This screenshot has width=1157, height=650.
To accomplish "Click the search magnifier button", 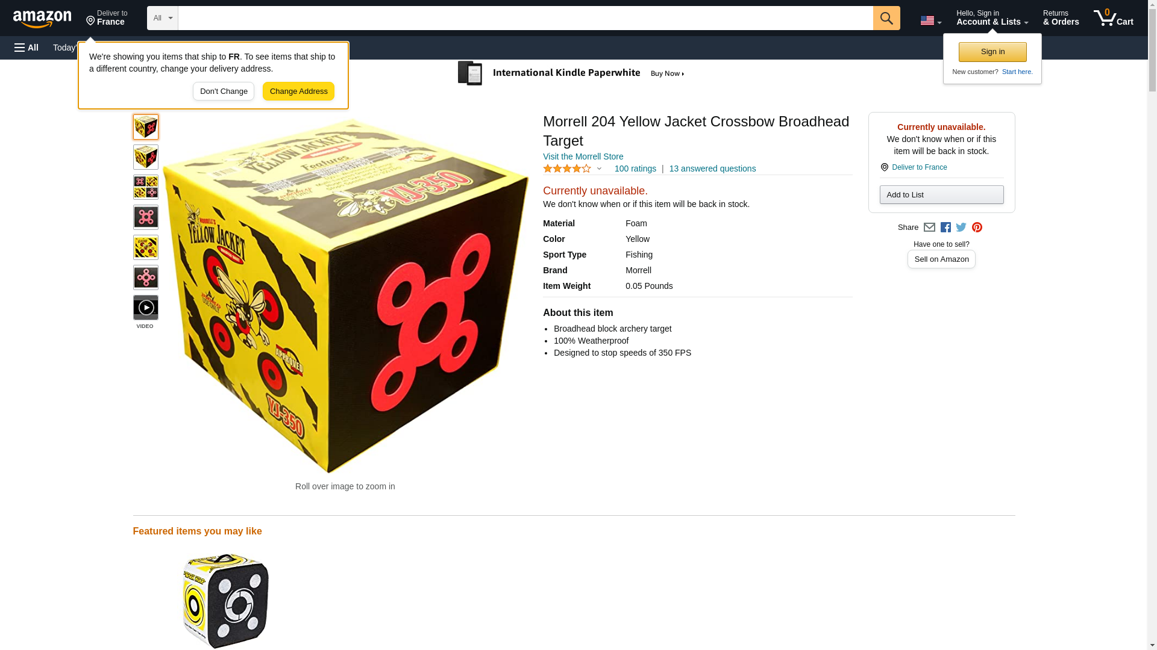I will [x=886, y=18].
